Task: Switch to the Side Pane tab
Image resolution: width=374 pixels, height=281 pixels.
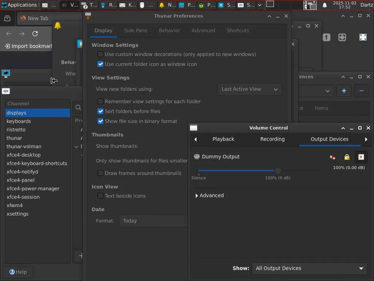Action: 136,31
